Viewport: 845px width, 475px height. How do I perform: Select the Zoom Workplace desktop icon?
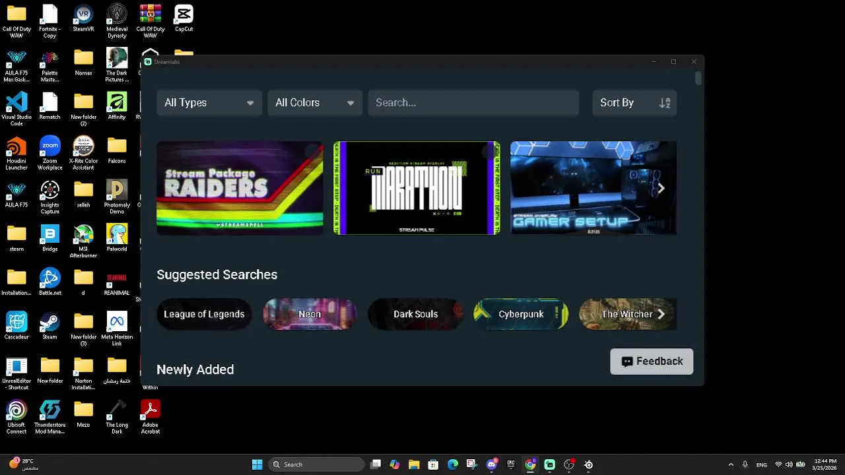point(50,154)
